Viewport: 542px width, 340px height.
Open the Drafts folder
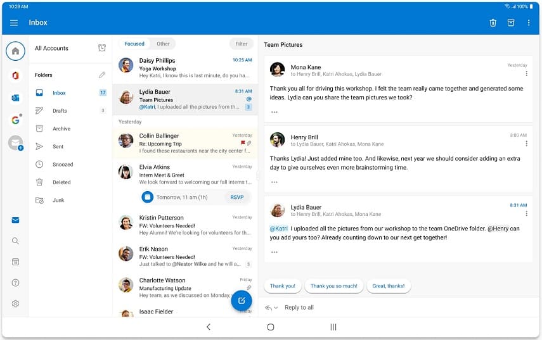[60, 111]
